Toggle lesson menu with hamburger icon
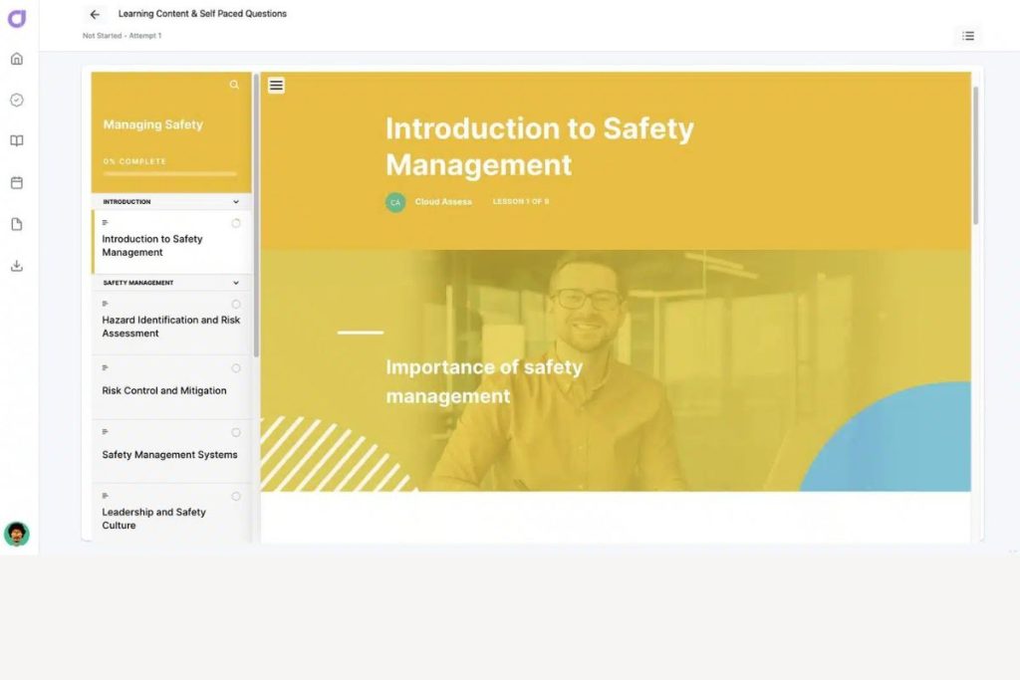 point(277,86)
